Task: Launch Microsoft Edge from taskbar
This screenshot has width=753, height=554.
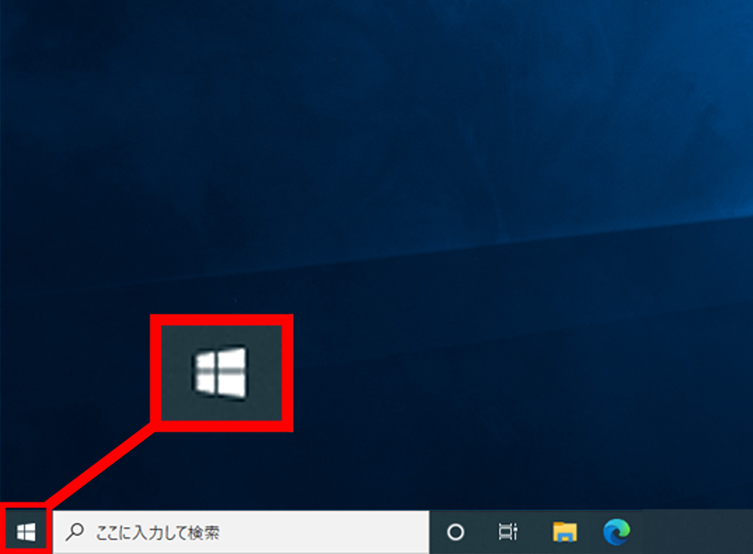Action: (617, 531)
